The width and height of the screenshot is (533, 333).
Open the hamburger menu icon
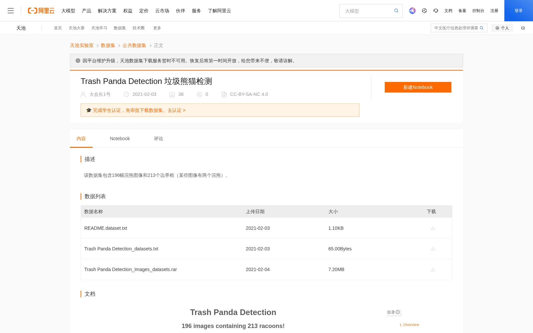11,11
